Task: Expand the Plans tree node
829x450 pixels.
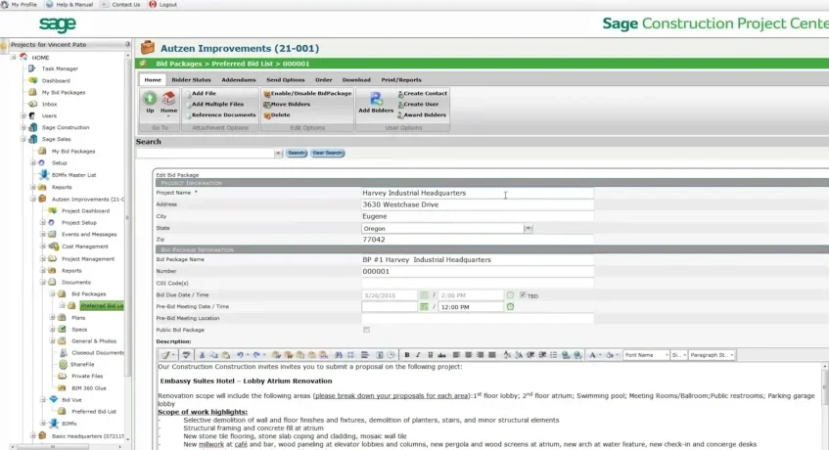Action: (x=52, y=317)
